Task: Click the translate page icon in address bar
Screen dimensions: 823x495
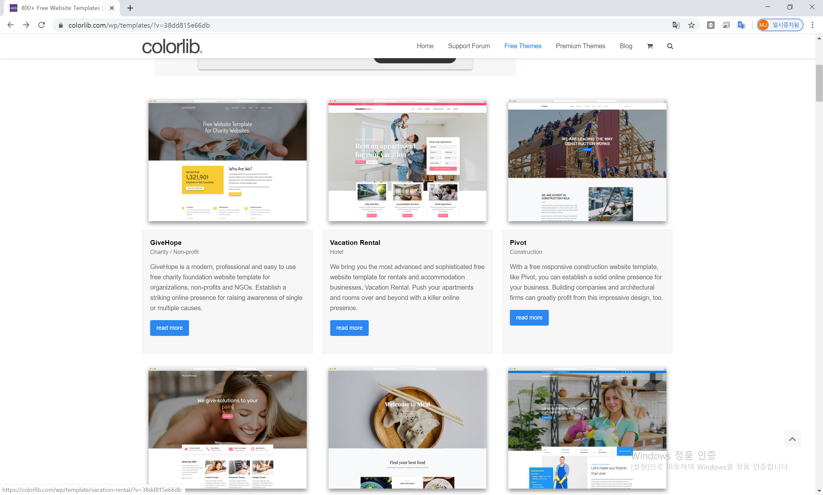Action: [675, 25]
